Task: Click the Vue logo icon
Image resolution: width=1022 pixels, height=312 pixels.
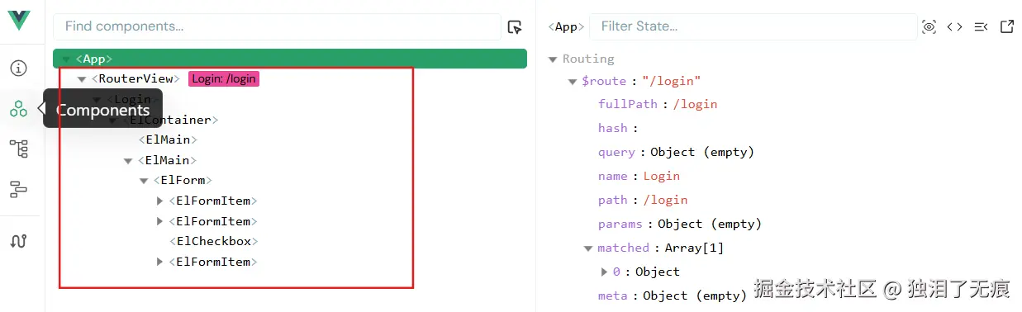Action: tap(19, 21)
